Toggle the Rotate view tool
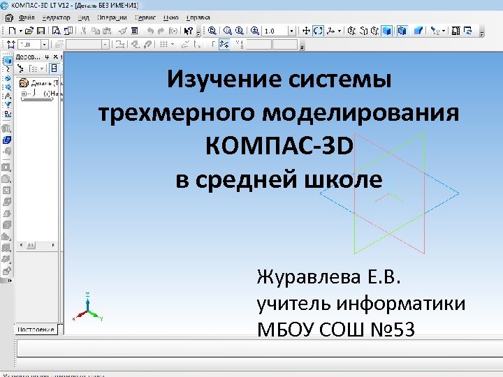The image size is (503, 377). 318,31
